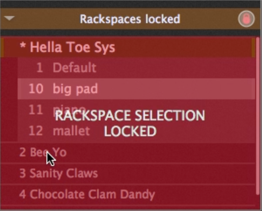Click the number 1 beside Default
This screenshot has height=211, width=262.
(40, 68)
